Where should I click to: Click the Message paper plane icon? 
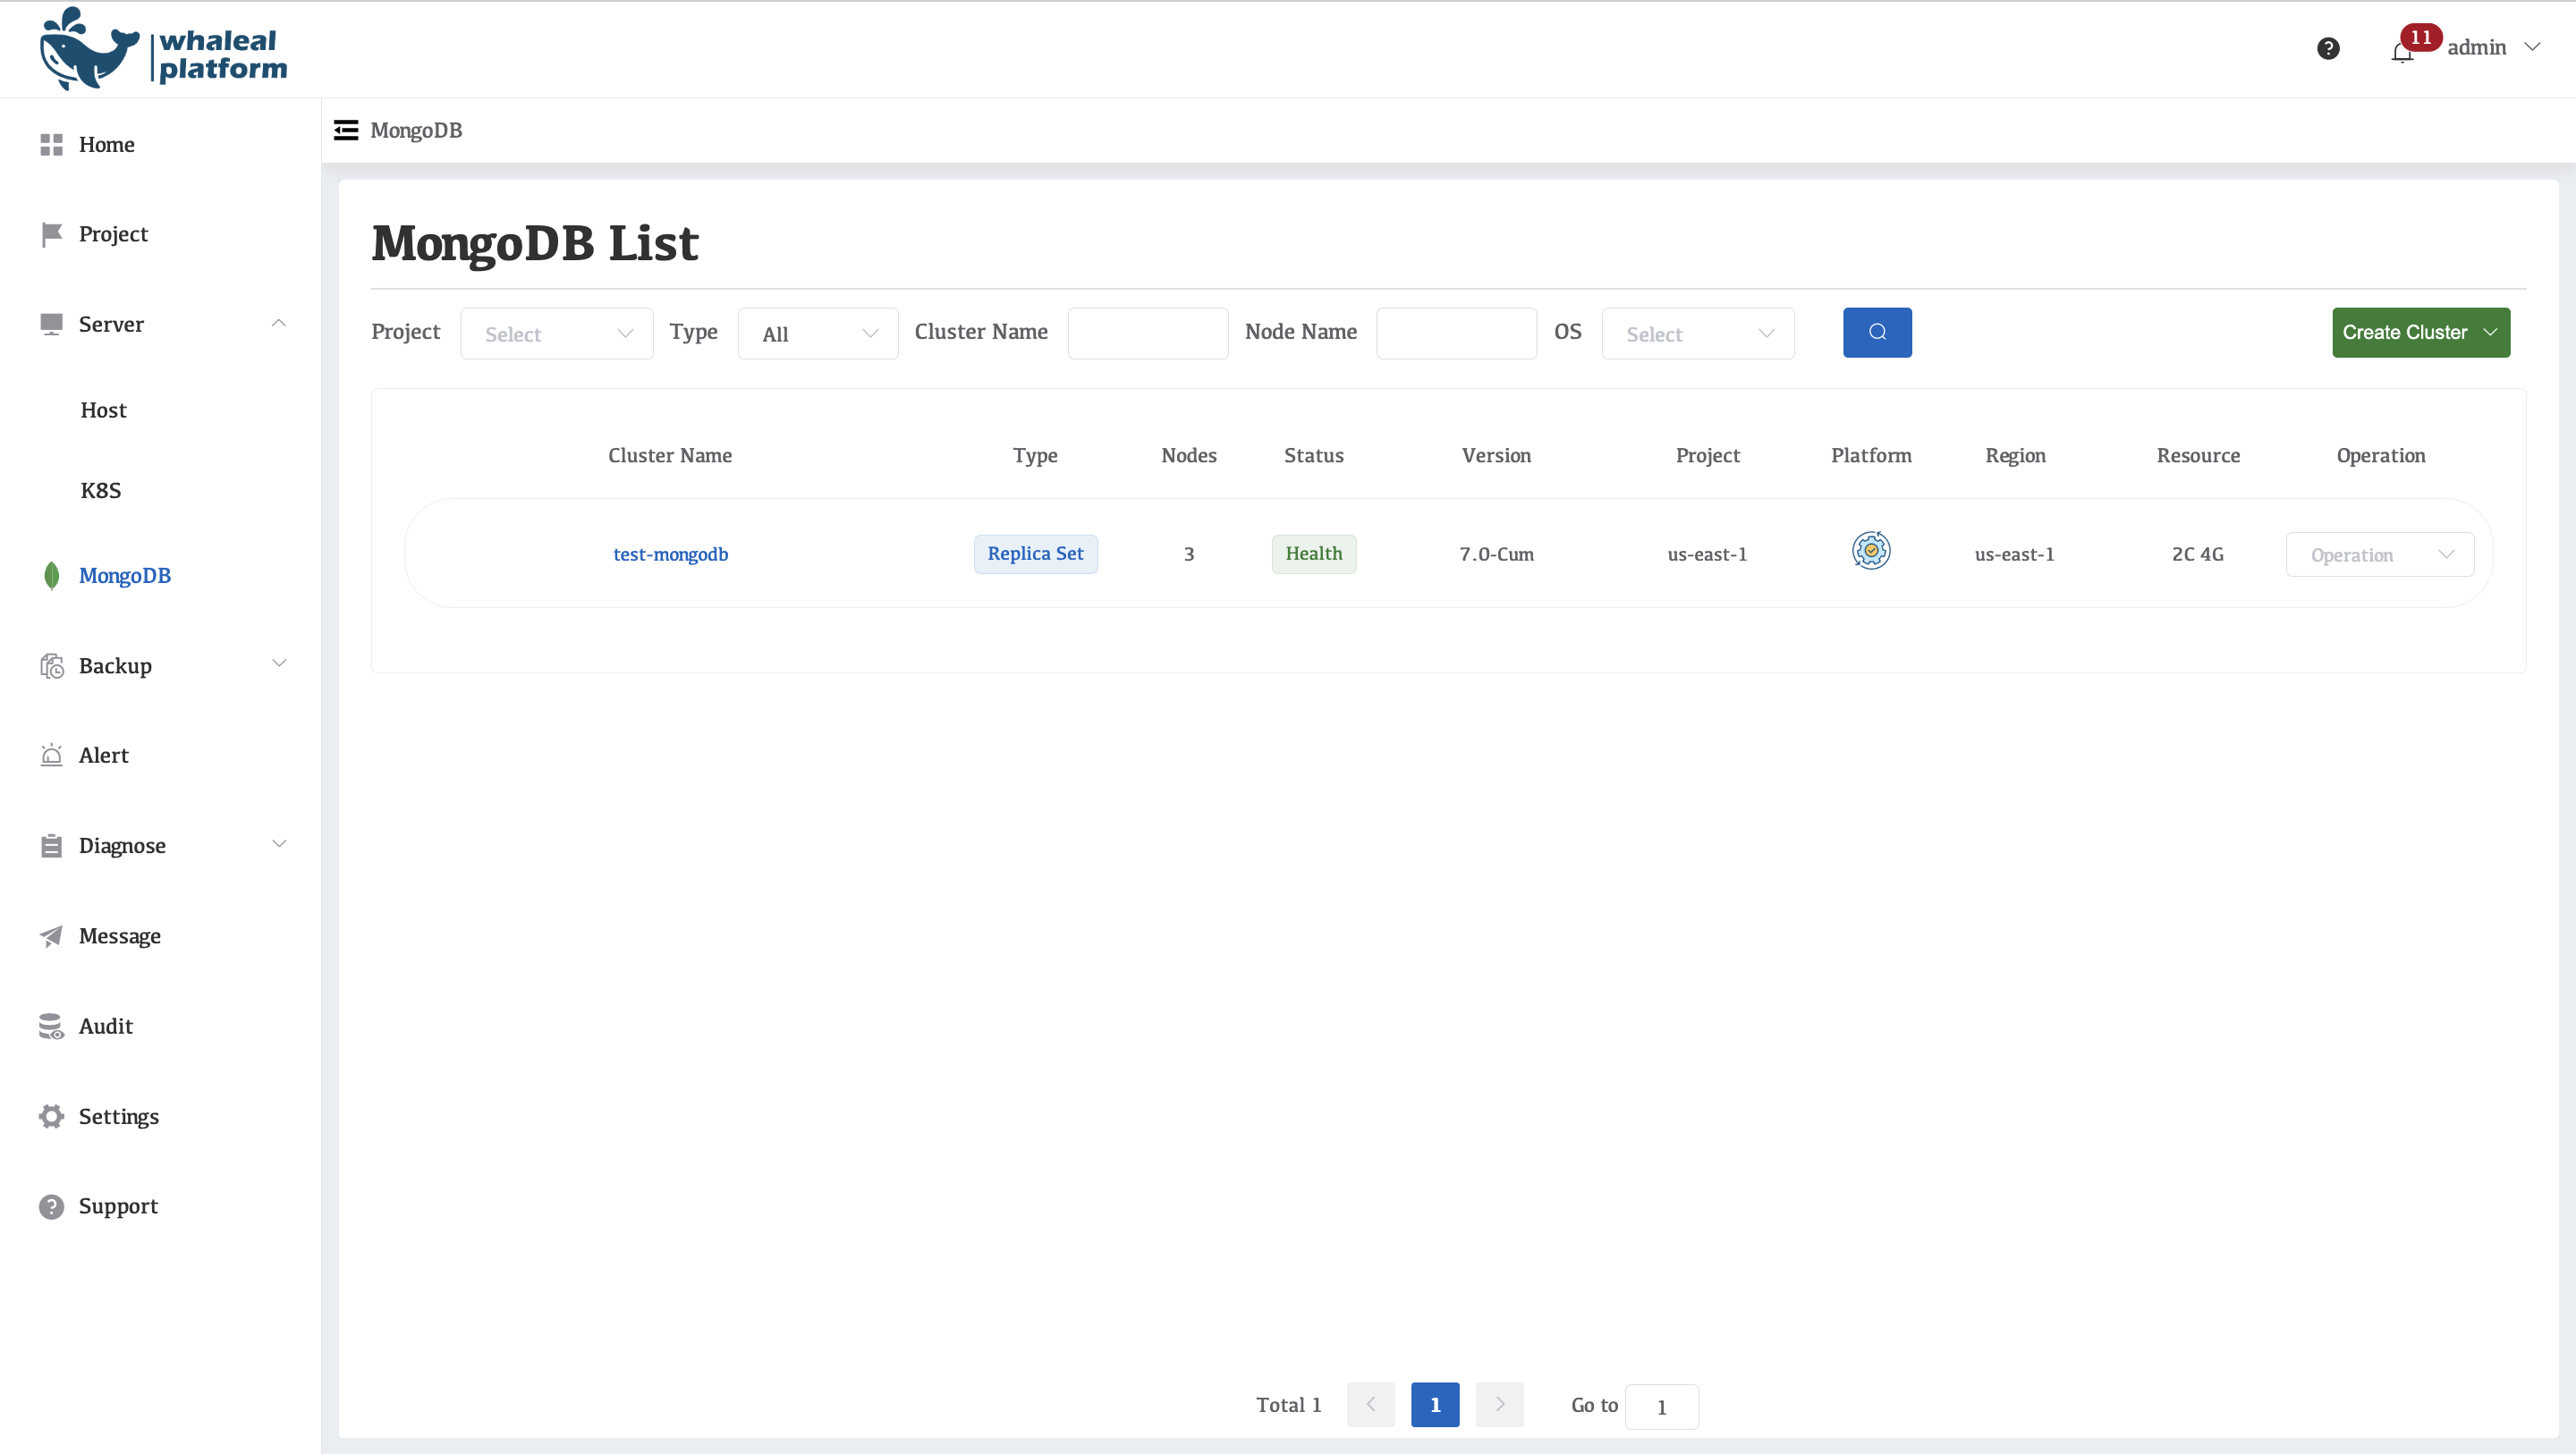51,936
